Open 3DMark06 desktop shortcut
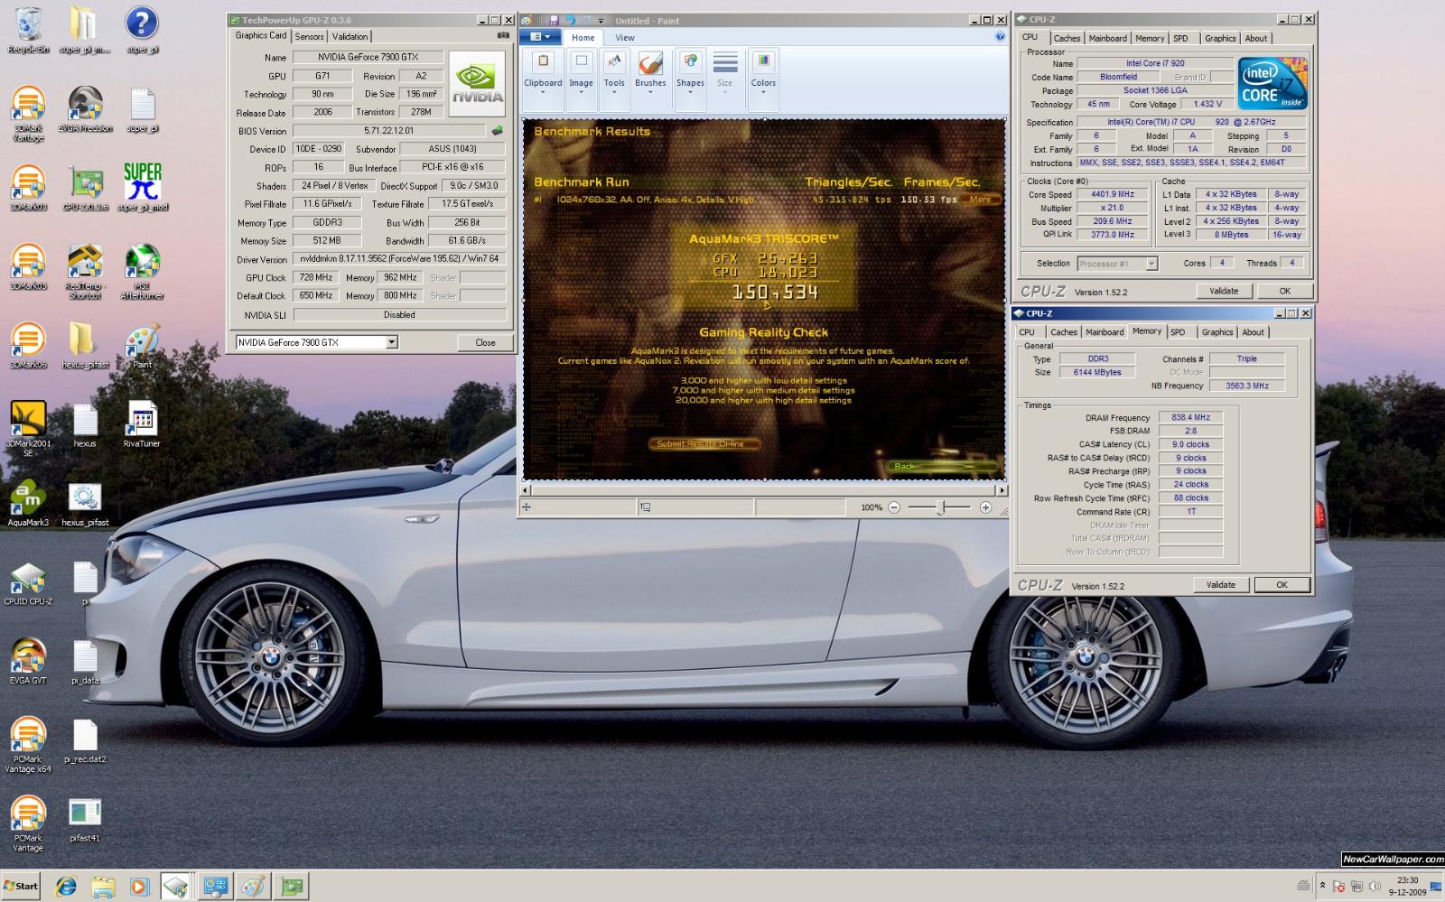Image resolution: width=1445 pixels, height=902 pixels. click(28, 347)
